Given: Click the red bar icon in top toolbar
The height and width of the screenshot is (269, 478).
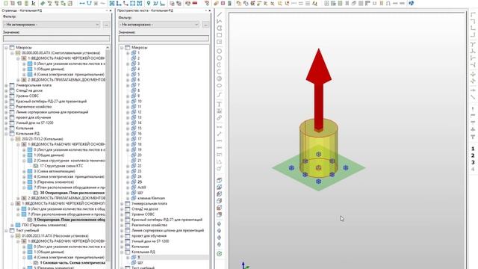Looking at the screenshot, I should coord(195,3).
